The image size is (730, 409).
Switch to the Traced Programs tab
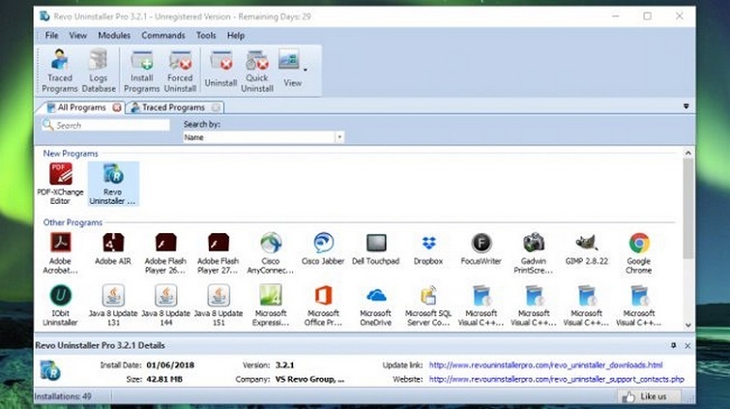tap(173, 107)
